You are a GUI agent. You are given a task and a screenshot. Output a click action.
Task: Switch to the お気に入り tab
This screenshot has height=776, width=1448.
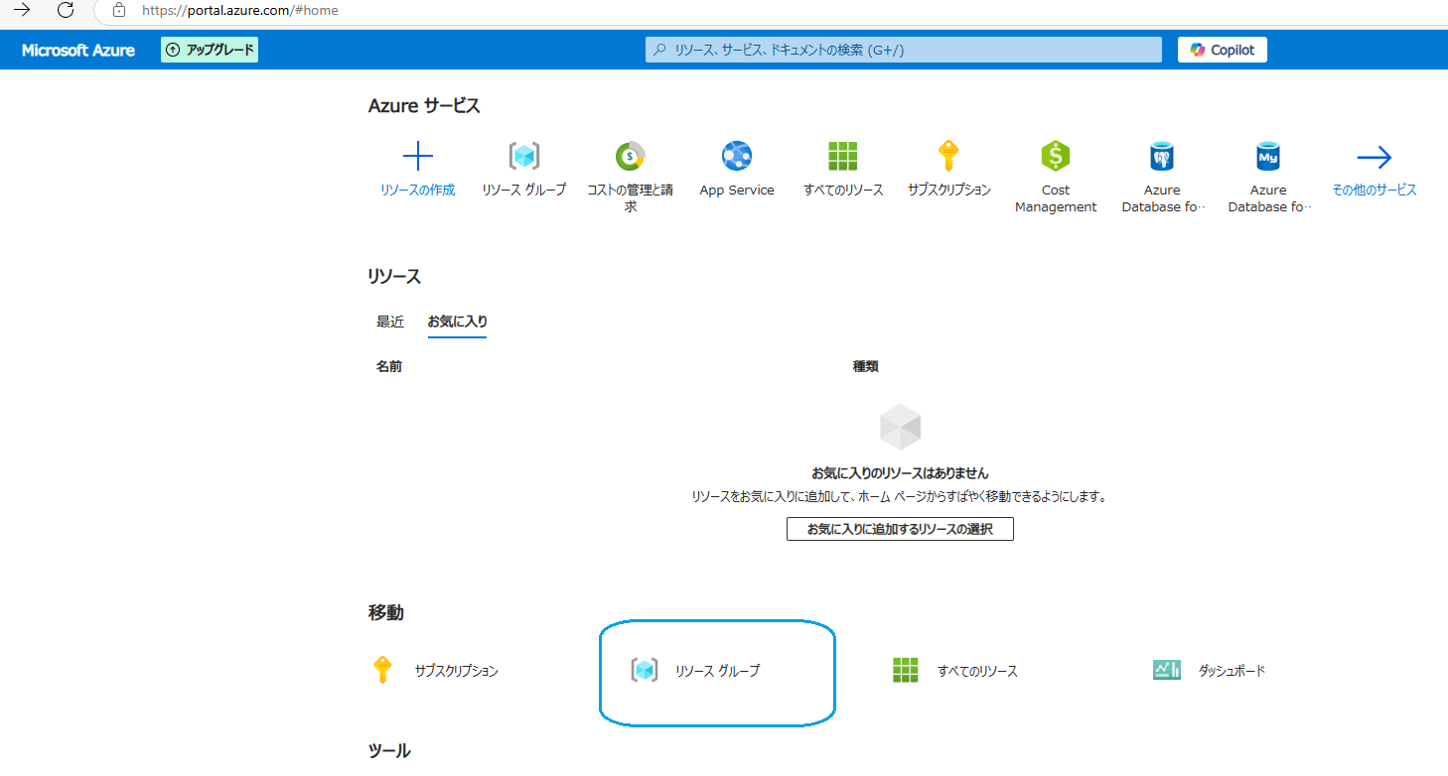(458, 322)
